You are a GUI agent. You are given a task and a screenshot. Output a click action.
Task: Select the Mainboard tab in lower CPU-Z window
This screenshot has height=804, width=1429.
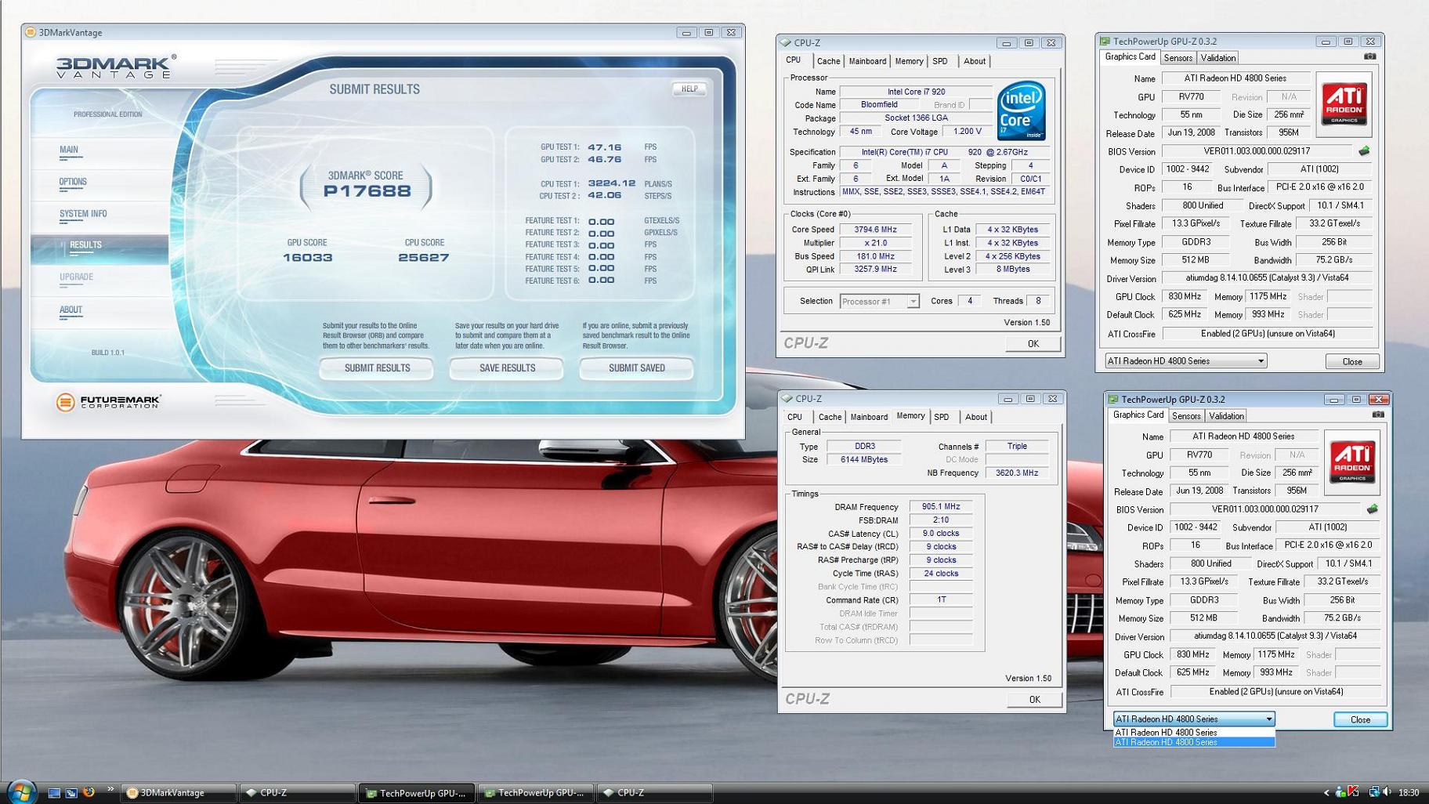pos(869,417)
